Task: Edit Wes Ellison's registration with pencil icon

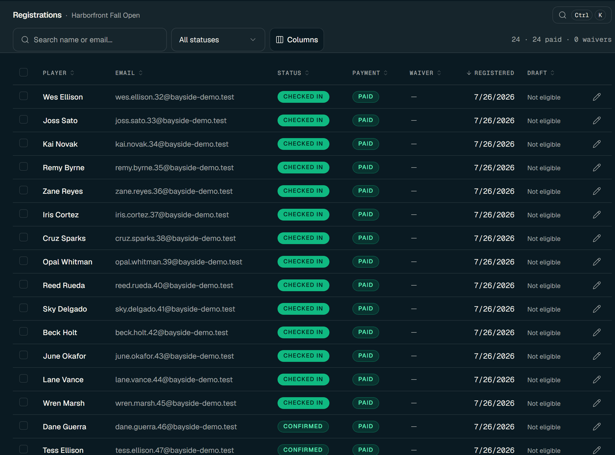Action: [597, 97]
